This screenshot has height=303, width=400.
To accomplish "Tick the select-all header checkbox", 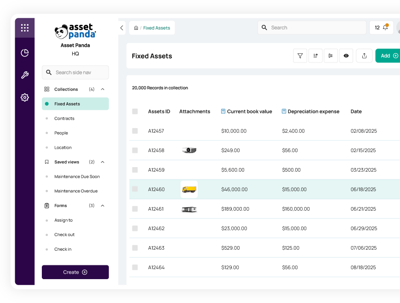I will 135,111.
